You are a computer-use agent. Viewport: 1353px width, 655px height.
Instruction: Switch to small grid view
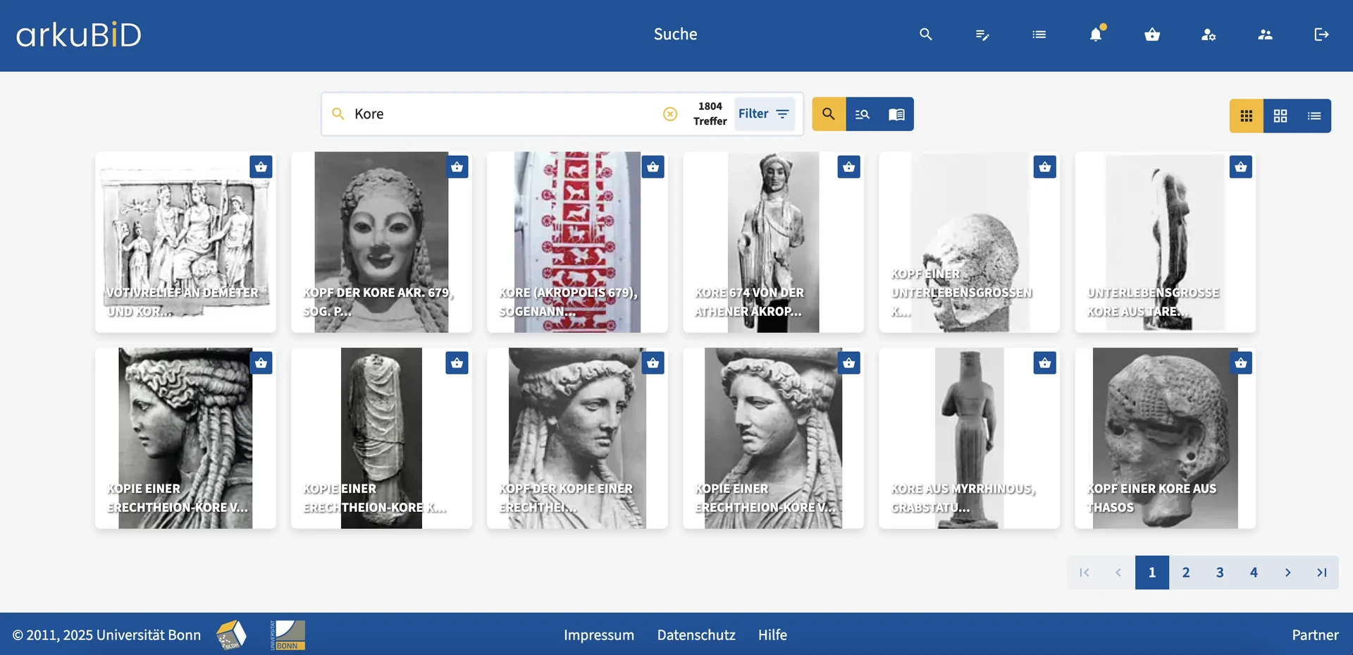pos(1247,116)
